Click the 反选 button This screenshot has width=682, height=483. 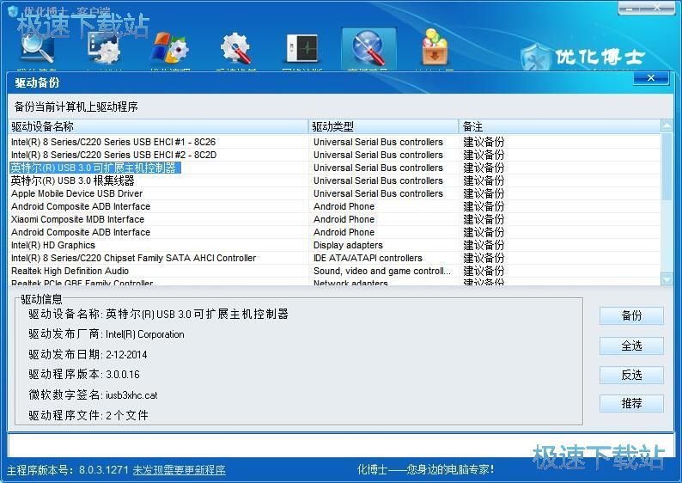point(631,375)
